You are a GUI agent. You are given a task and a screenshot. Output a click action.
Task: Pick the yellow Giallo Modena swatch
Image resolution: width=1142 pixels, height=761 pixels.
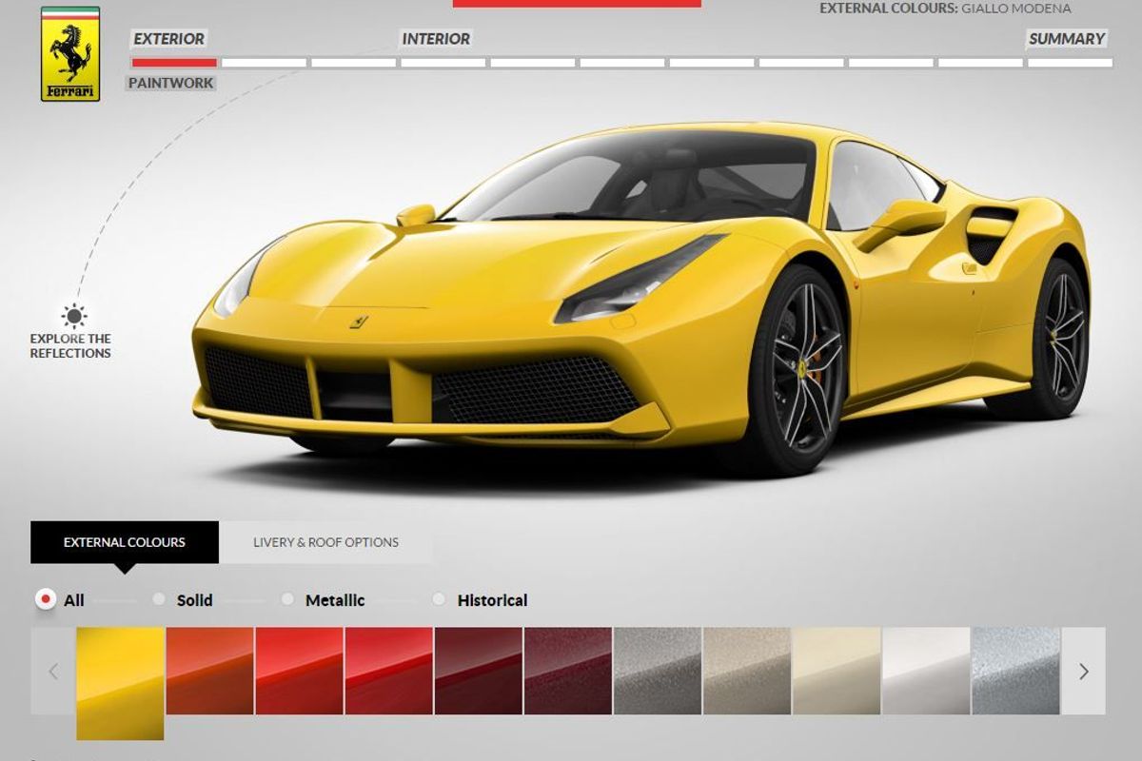click(x=120, y=681)
